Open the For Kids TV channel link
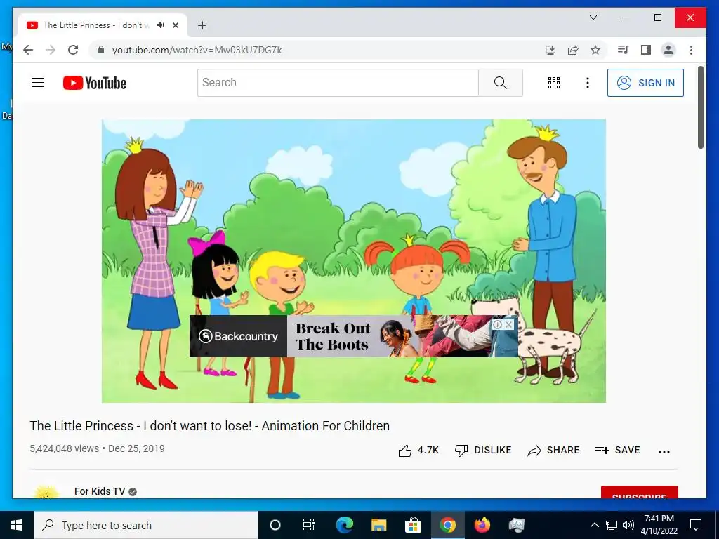 (100, 491)
